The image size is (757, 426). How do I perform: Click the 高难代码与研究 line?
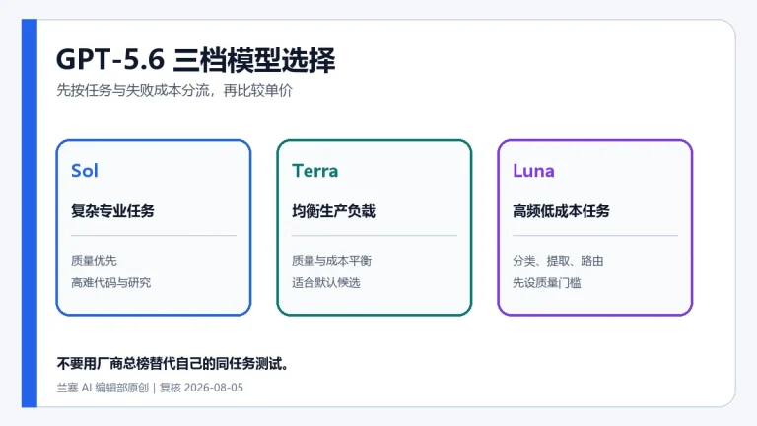pos(111,283)
